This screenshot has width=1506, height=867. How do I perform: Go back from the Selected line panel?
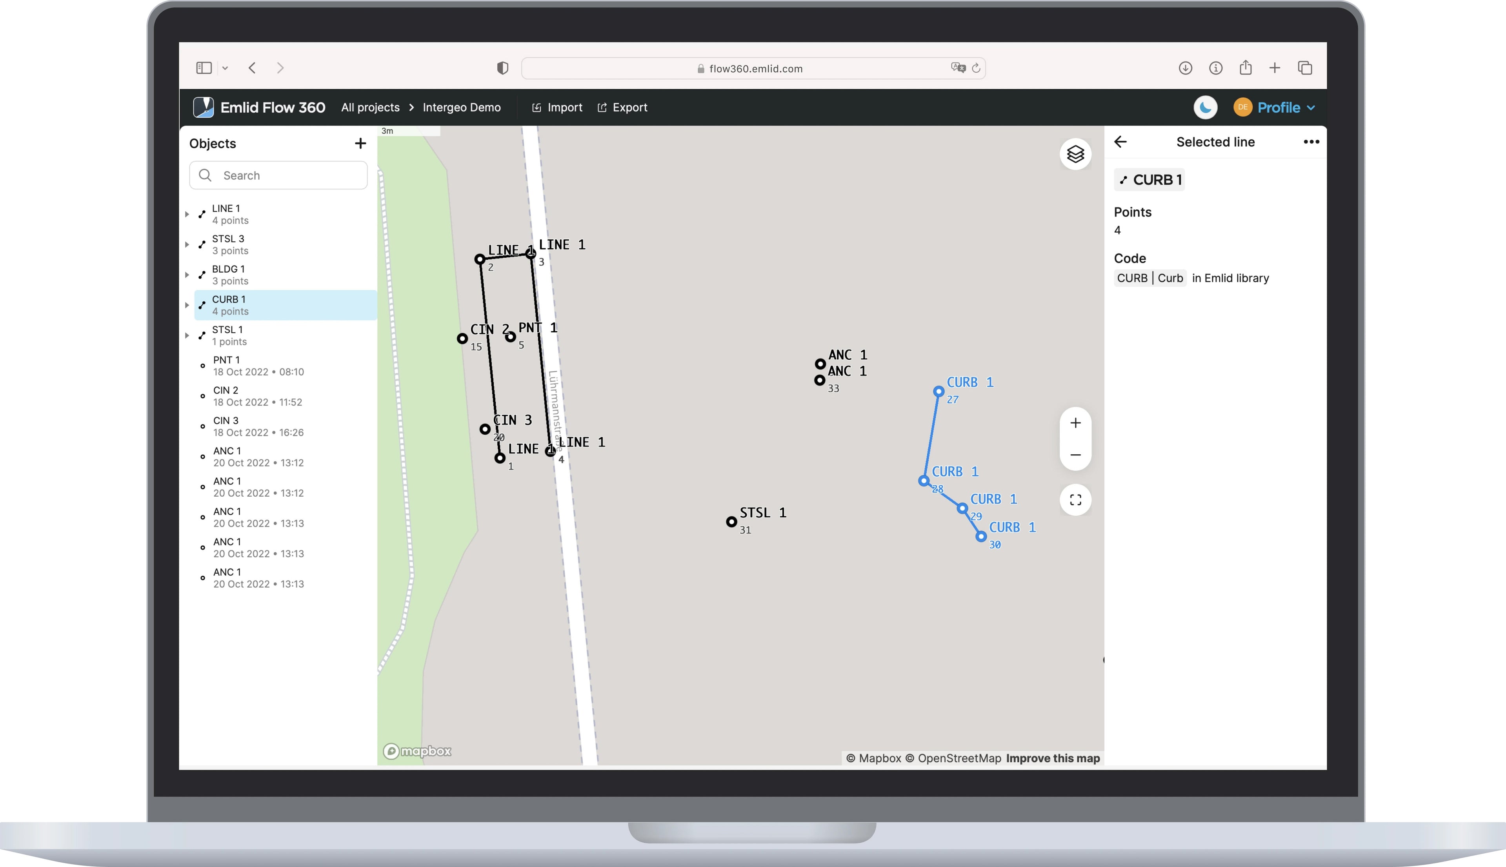coord(1120,142)
